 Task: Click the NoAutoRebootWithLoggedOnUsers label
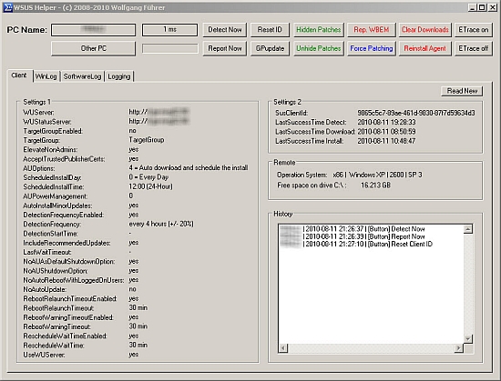click(x=74, y=280)
